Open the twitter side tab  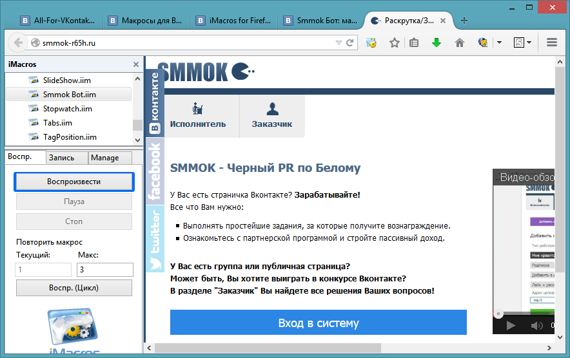[155, 239]
